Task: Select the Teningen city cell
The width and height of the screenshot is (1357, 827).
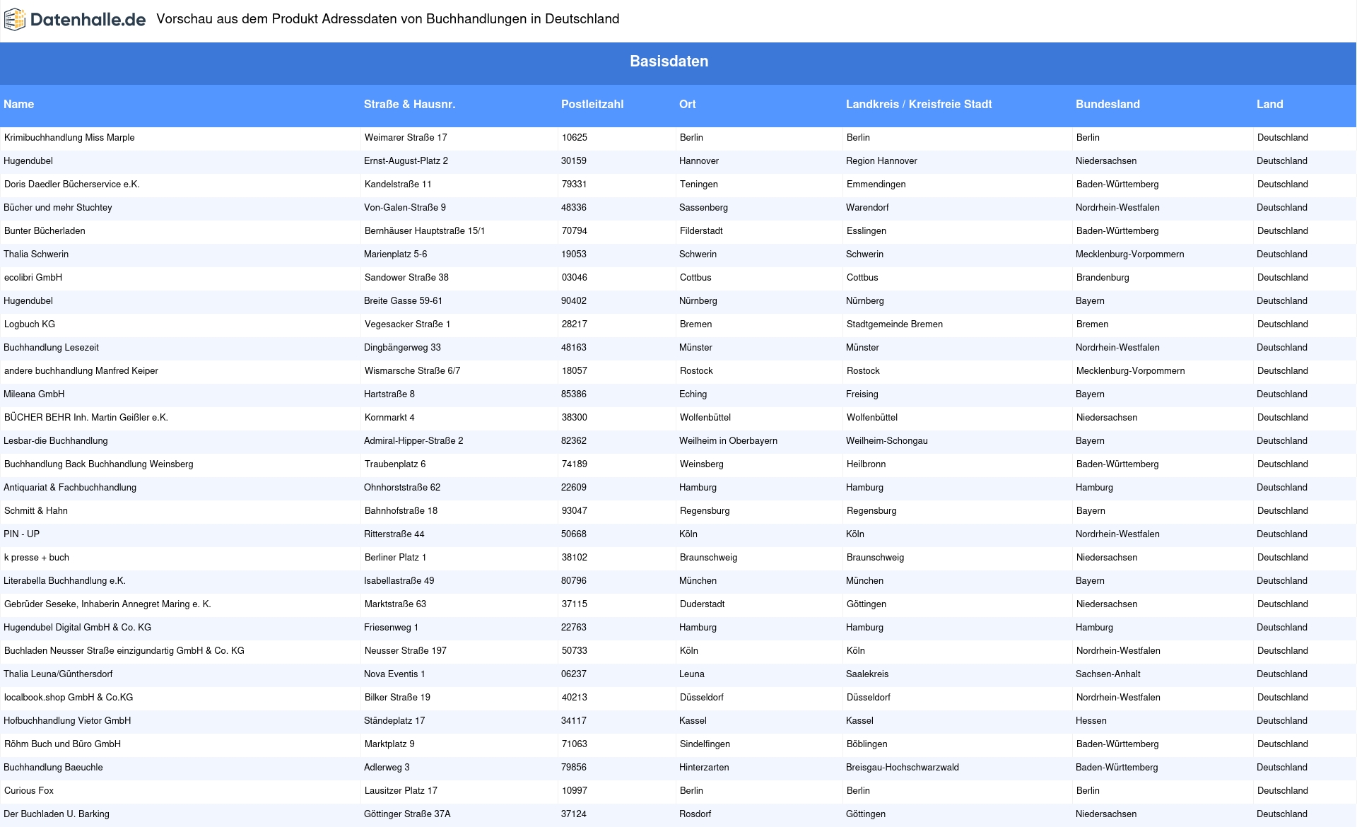Action: tap(699, 184)
